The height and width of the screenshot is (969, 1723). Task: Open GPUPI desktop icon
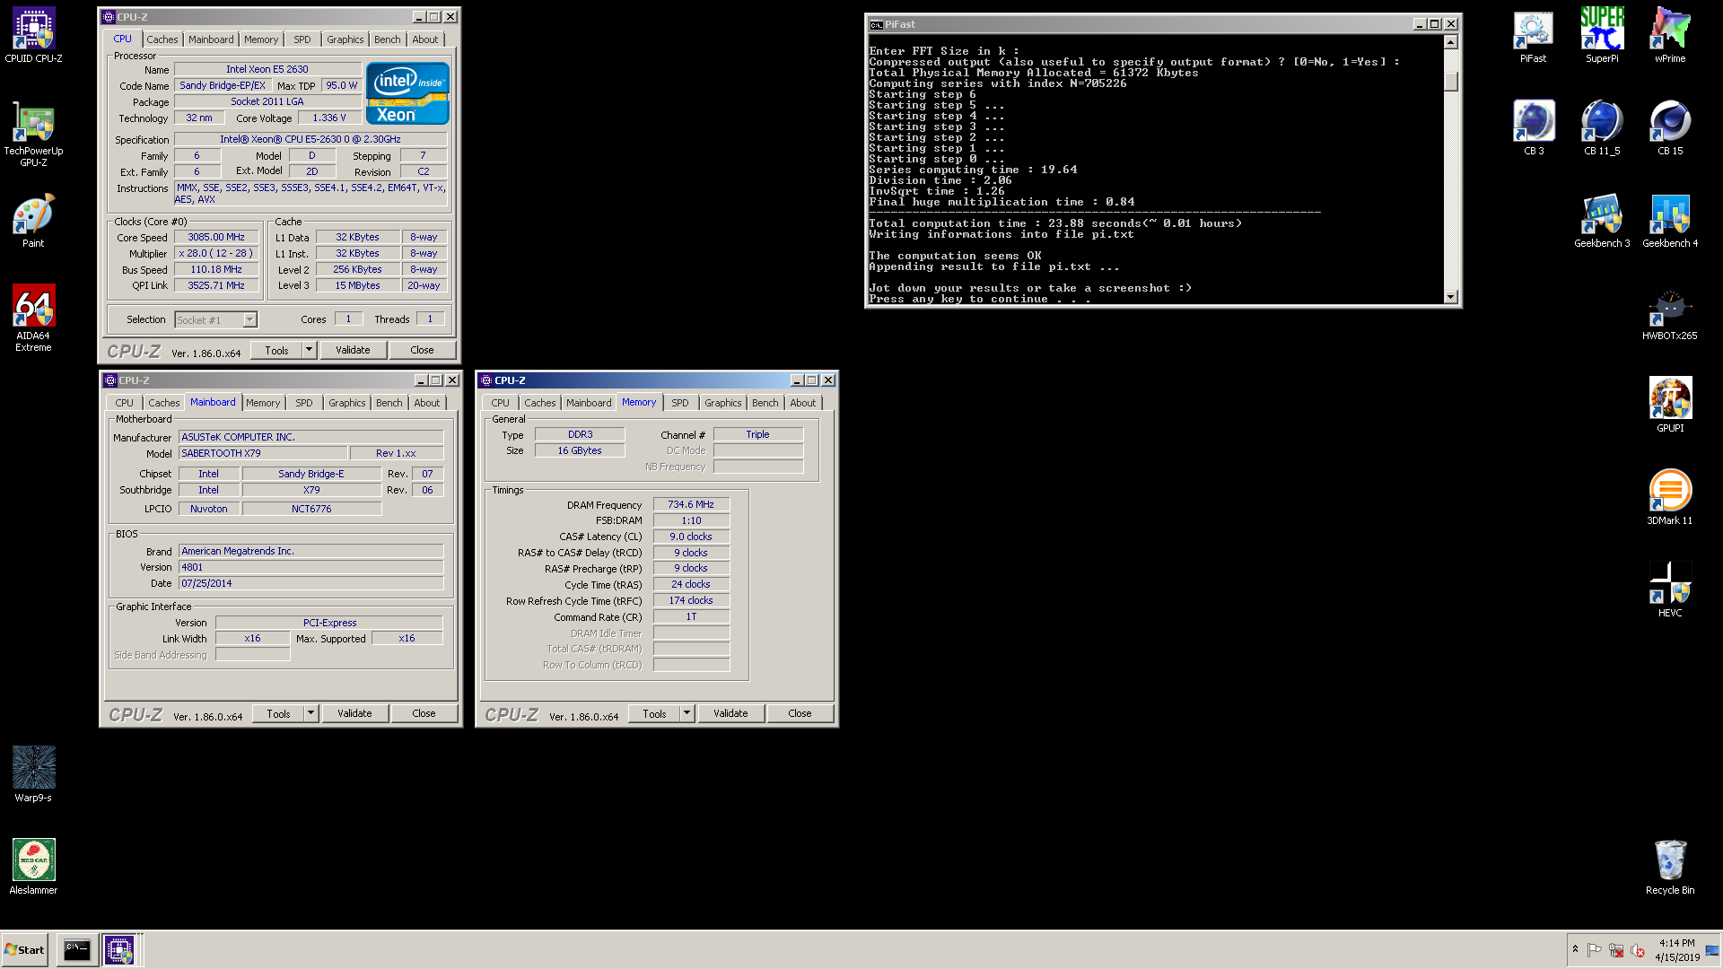[1670, 406]
